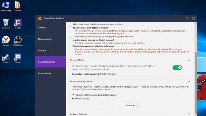This screenshot has height=116, width=206.
Task: Go to the Update tab
Action: pos(51,51)
